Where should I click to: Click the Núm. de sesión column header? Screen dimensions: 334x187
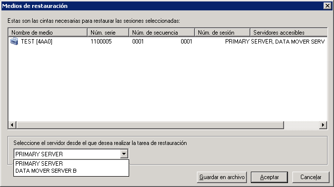222,33
